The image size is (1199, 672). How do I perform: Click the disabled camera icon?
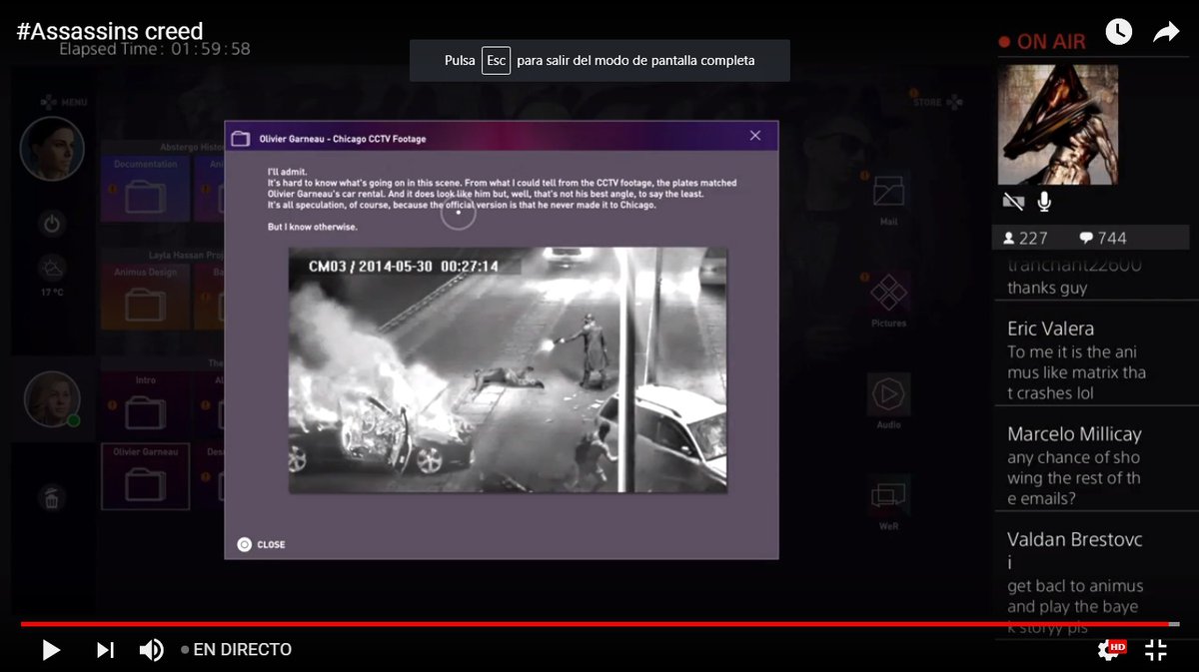(x=1013, y=202)
